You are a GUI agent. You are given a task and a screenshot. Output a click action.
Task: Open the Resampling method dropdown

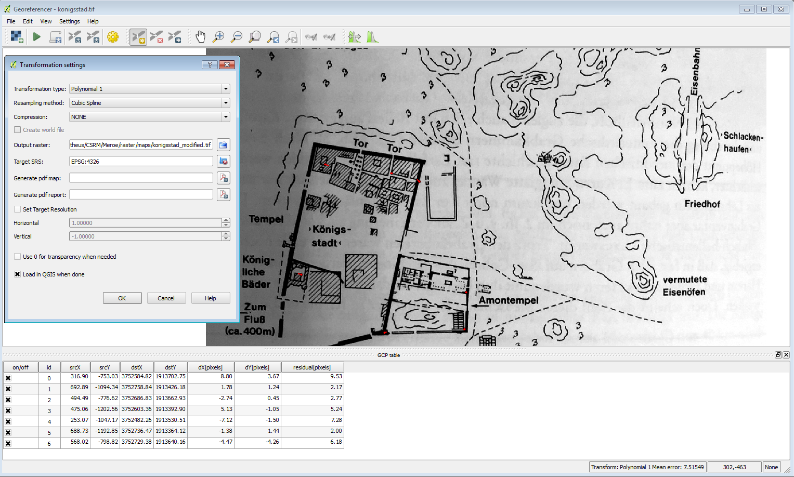[x=150, y=103]
